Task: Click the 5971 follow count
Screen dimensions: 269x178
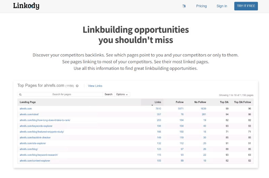Action: 181,108
